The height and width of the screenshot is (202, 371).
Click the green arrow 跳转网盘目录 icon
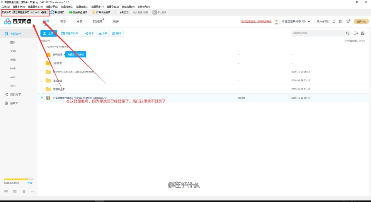pos(70,12)
